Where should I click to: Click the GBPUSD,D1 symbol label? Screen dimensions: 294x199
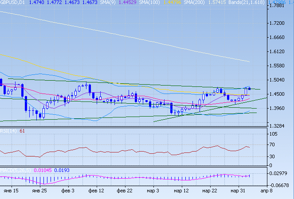point(12,3)
